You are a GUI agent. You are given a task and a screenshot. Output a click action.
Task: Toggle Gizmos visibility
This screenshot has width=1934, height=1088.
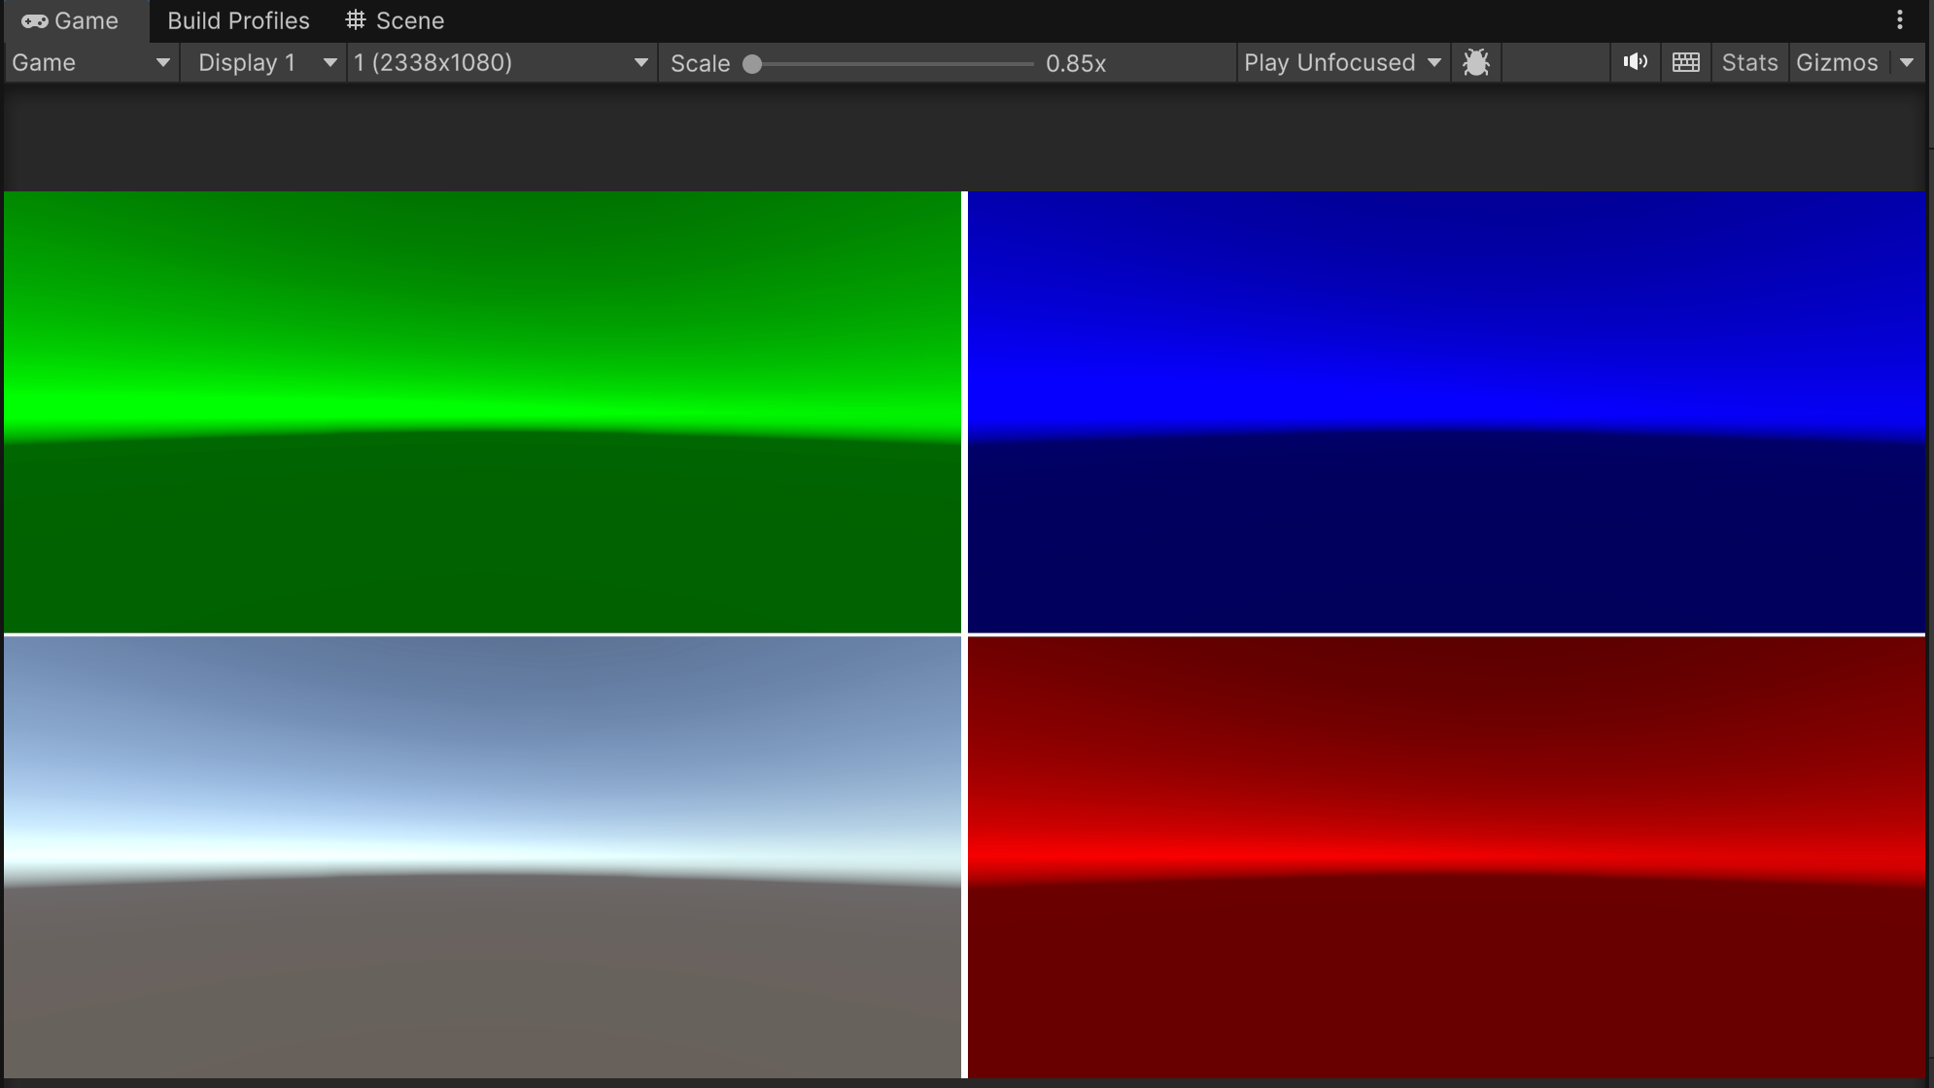click(1837, 63)
